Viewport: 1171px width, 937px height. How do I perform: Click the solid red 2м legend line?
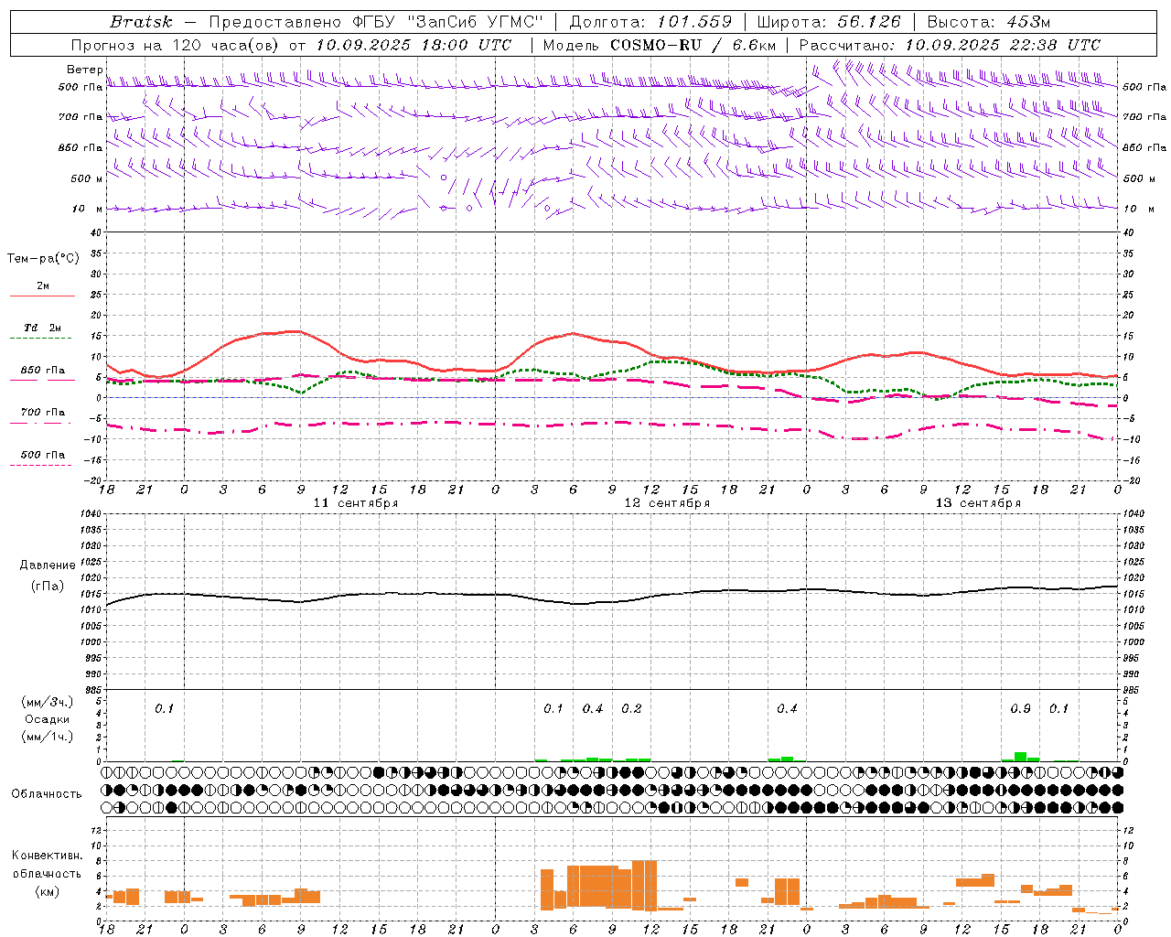click(42, 296)
